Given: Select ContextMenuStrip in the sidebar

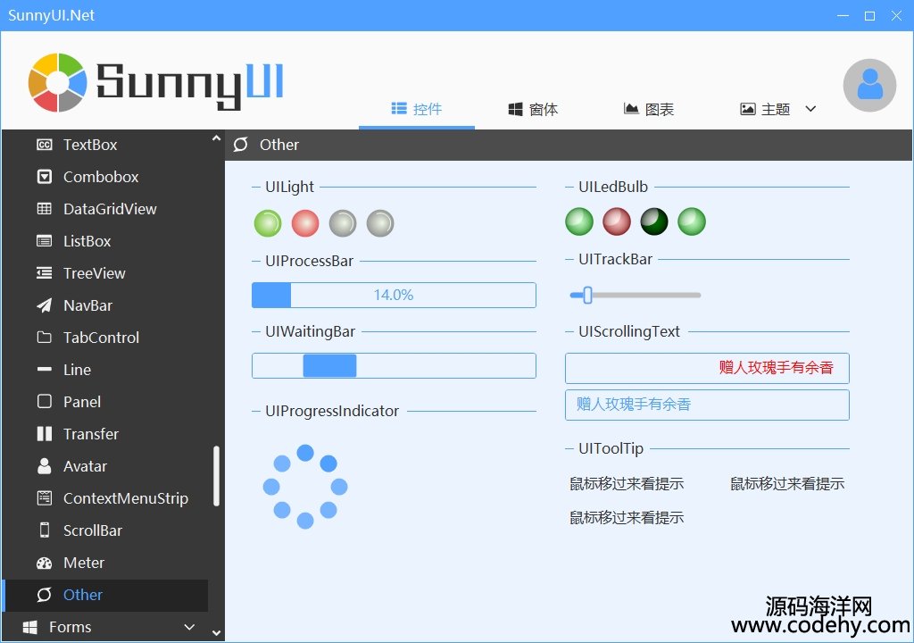Looking at the screenshot, I should 105,497.
